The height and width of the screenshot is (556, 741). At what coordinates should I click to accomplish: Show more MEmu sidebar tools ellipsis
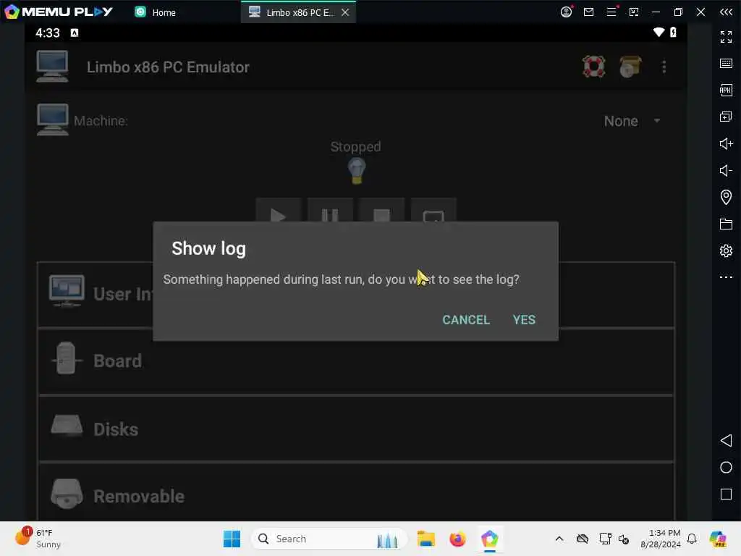726,277
